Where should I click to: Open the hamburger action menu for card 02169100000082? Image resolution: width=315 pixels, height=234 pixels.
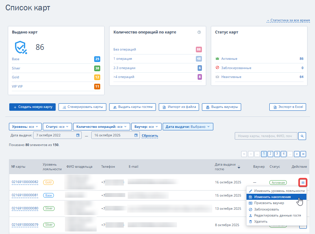pyautogui.click(x=303, y=182)
